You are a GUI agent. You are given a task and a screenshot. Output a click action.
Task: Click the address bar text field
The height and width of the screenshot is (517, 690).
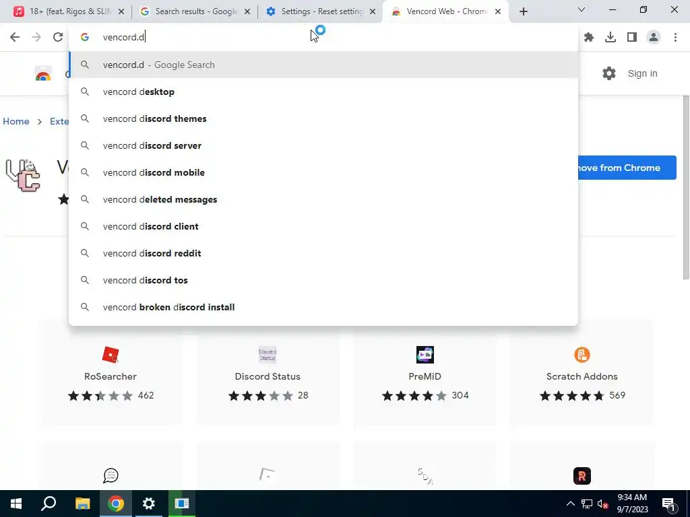323,37
